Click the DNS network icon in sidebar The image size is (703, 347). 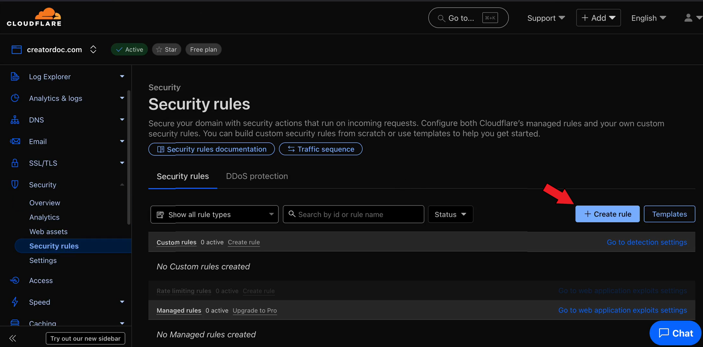[15, 120]
